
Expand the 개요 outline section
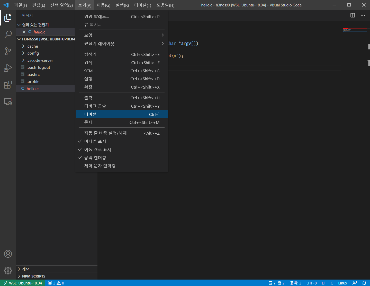[57, 269]
